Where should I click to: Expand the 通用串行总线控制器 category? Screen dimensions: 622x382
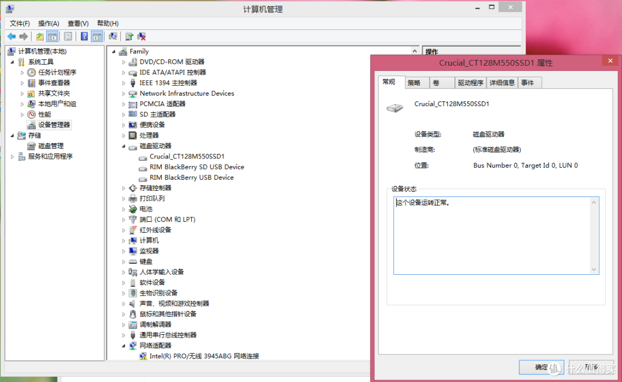coord(123,335)
